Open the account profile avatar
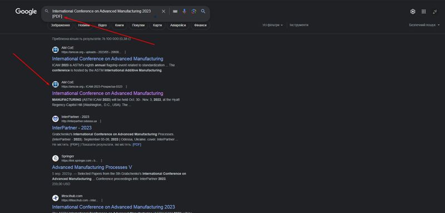The image size is (445, 213). [x=435, y=12]
